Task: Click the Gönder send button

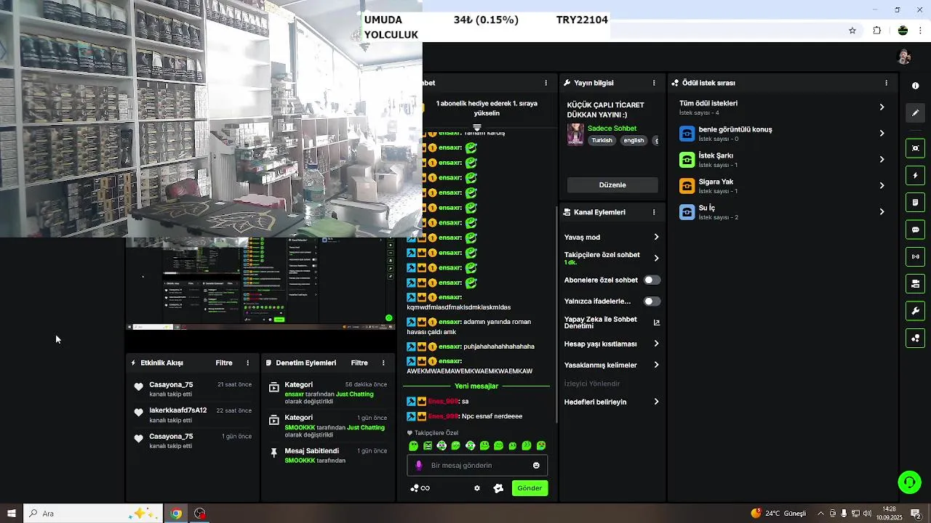Action: coord(530,488)
